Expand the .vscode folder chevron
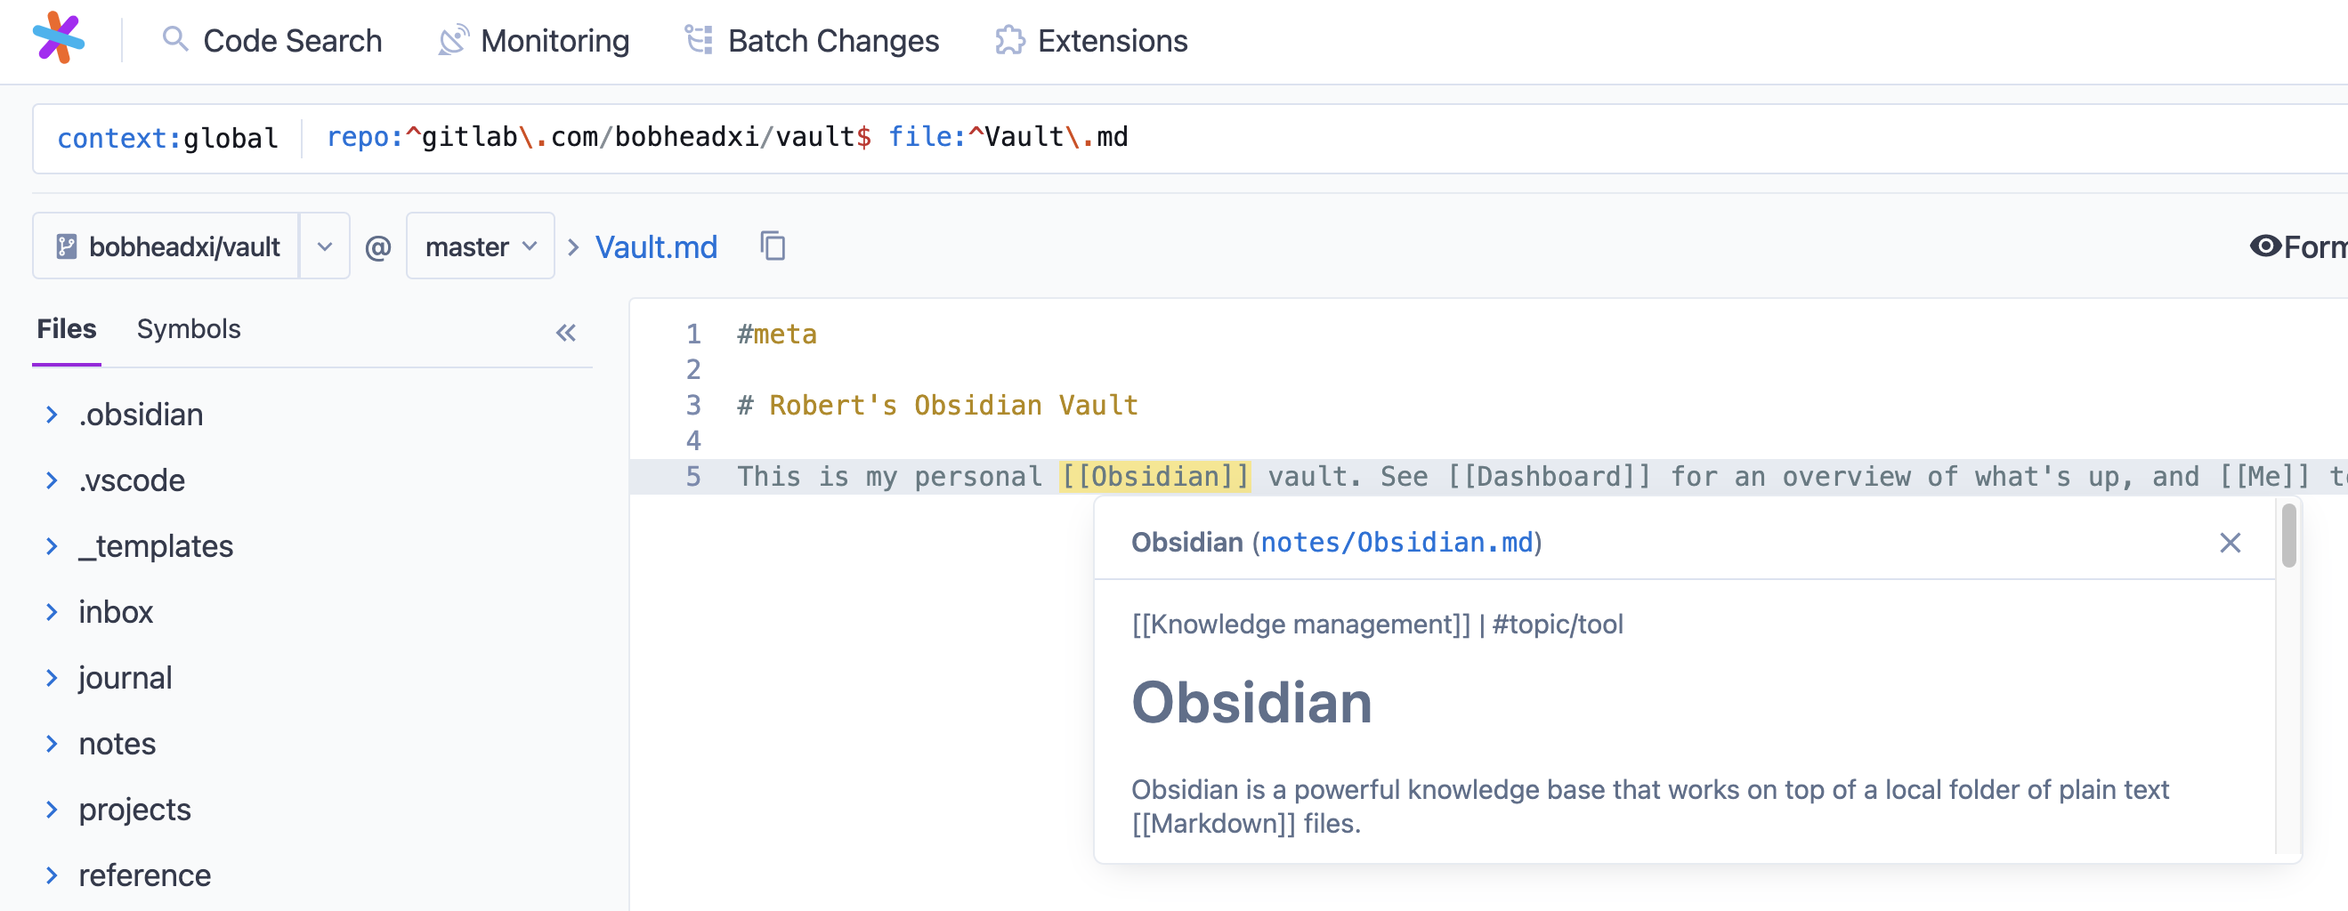This screenshot has width=2348, height=911. (52, 480)
